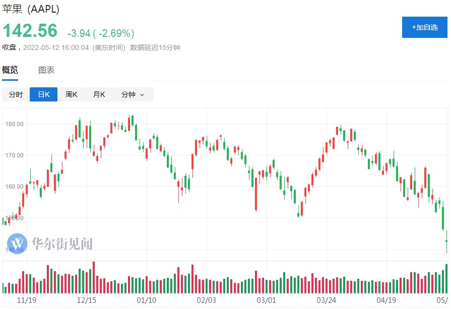Click the chevron arrow beside 分钟
The height and width of the screenshot is (309, 451).
coord(142,95)
